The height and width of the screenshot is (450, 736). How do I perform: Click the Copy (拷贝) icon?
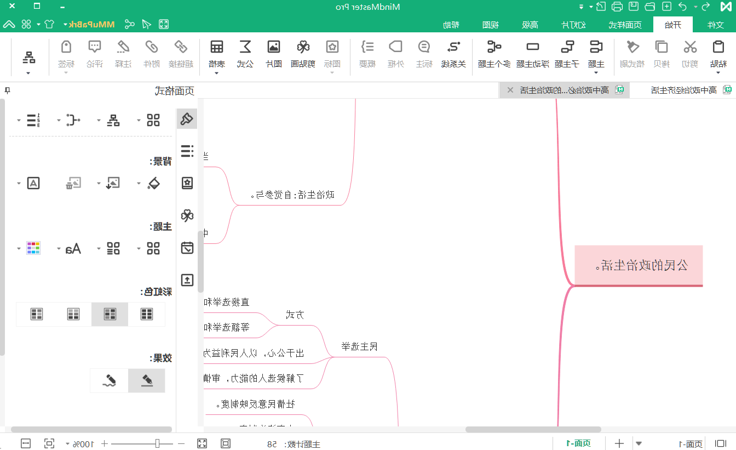662,47
